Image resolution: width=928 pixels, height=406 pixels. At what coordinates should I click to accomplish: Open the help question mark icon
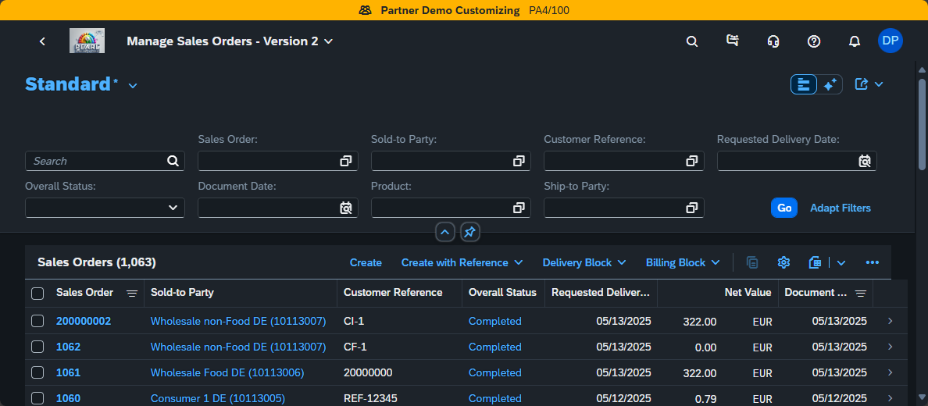814,41
